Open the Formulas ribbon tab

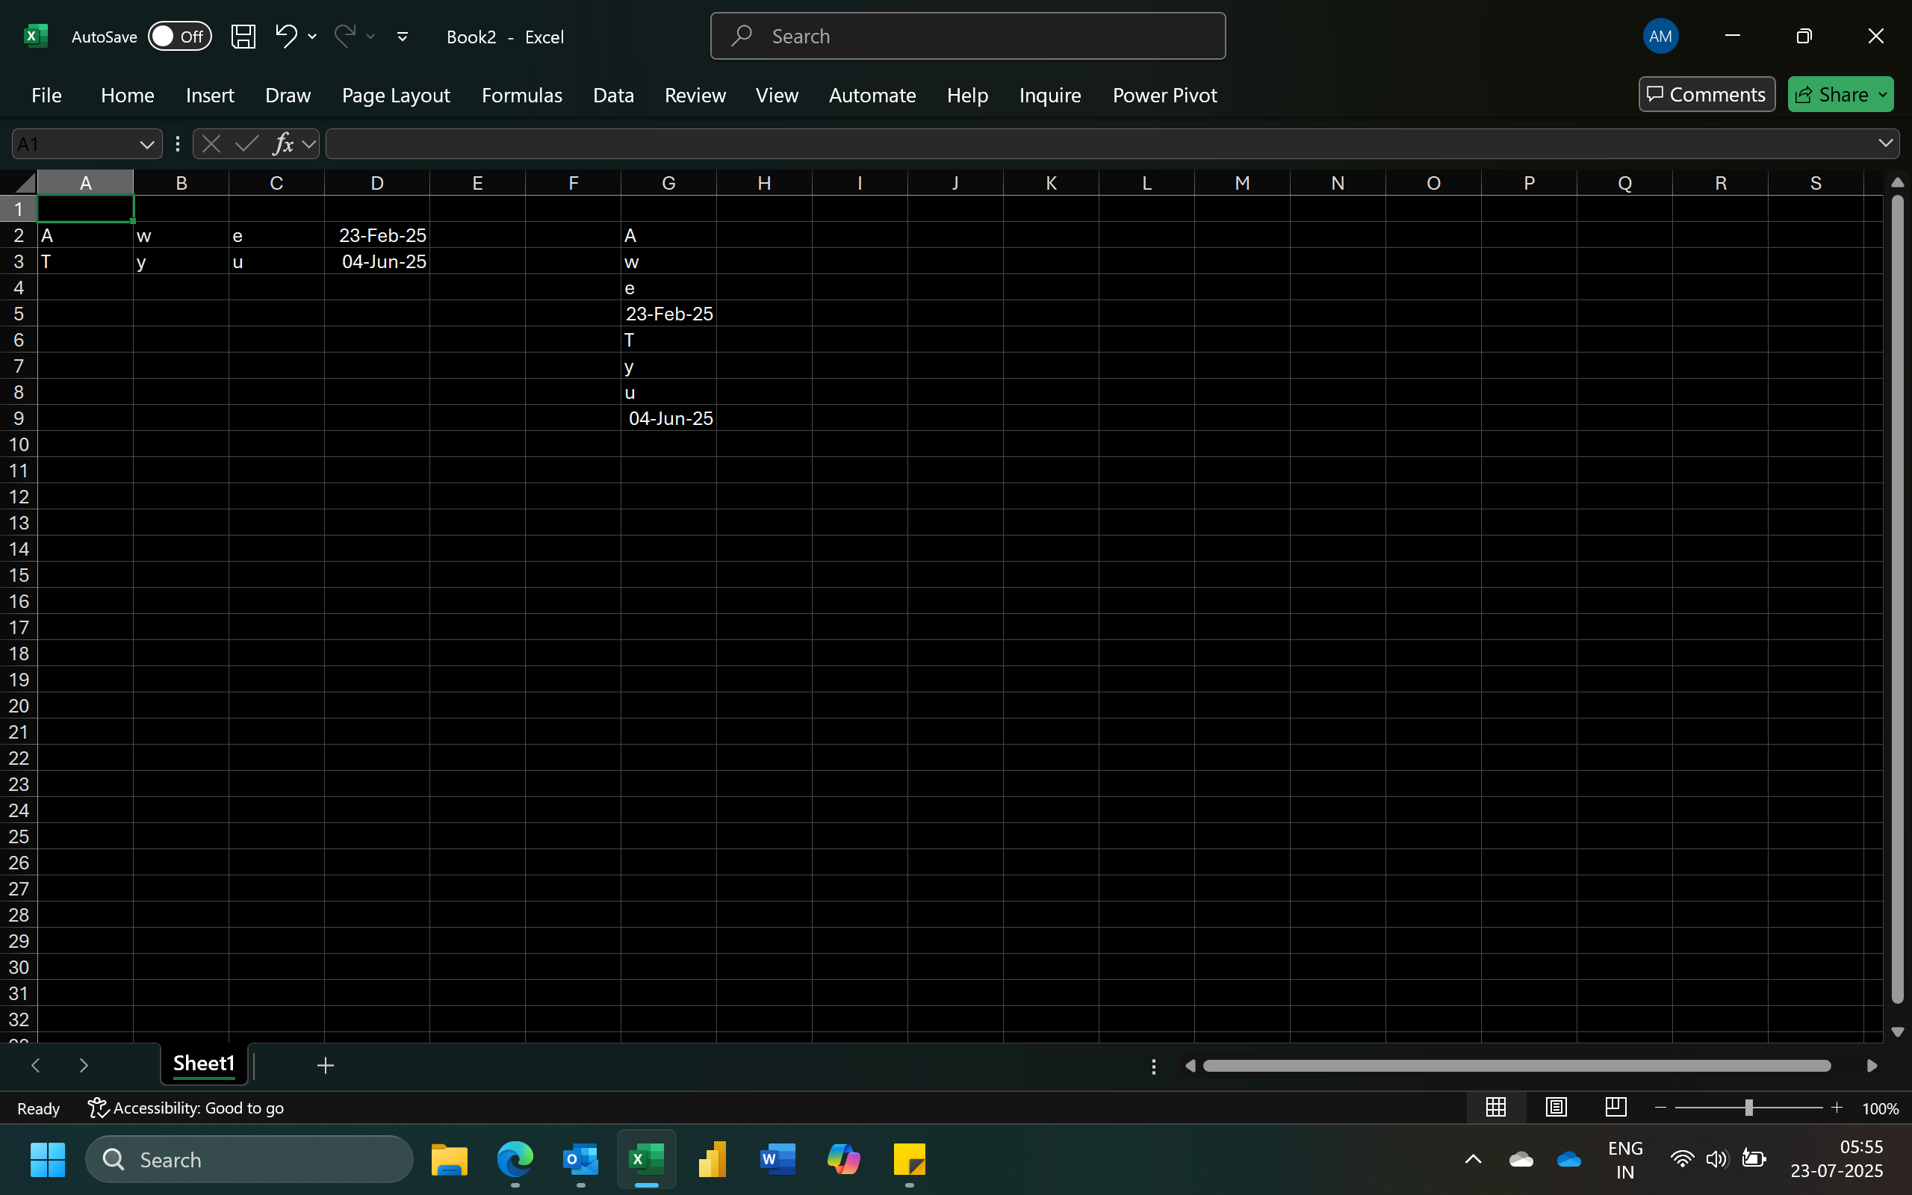[x=521, y=95]
